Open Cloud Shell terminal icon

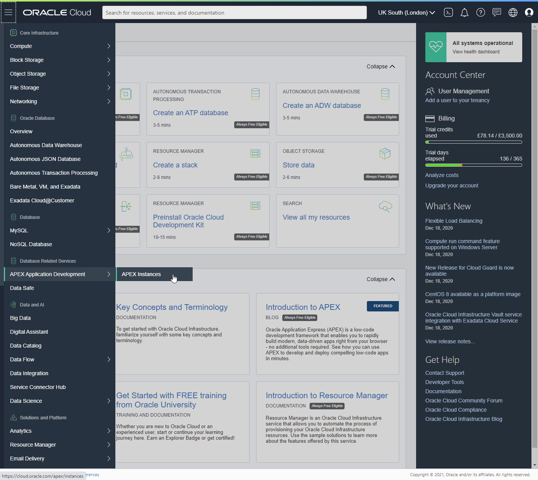448,12
